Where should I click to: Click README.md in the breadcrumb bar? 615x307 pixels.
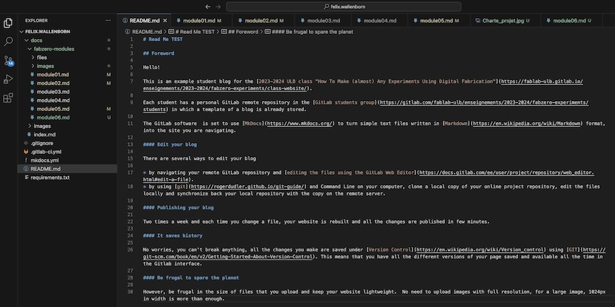147,32
